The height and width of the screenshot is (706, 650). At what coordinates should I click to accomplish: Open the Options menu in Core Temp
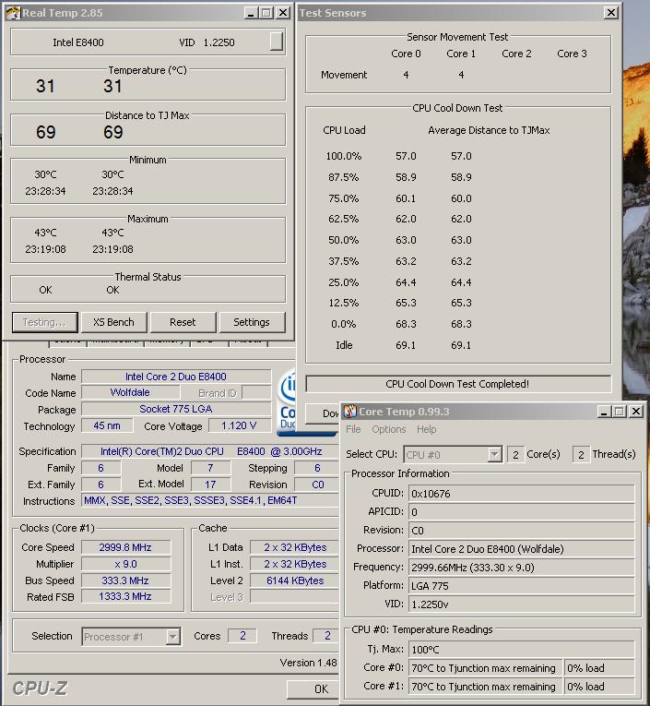point(389,429)
